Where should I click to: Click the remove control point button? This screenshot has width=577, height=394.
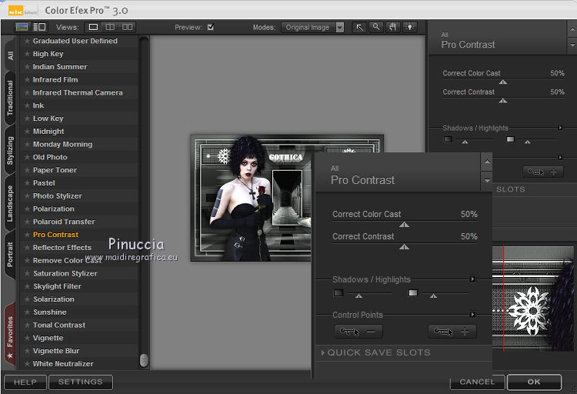pyautogui.click(x=359, y=332)
